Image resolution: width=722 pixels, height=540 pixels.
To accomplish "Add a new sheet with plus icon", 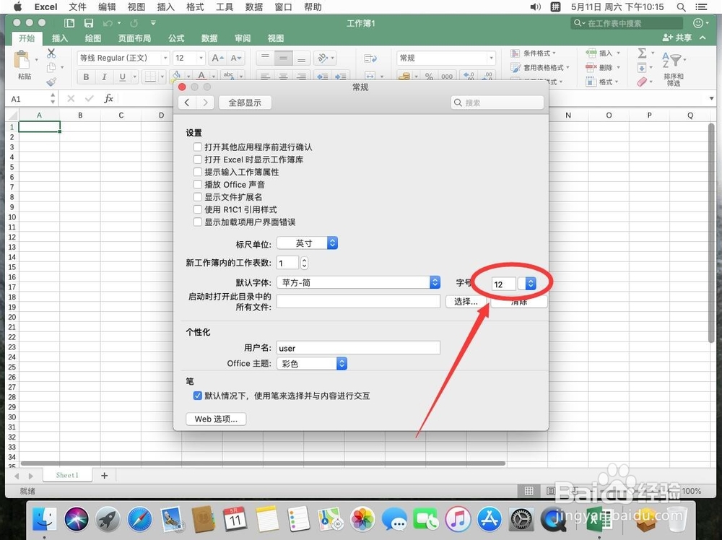I will click(105, 476).
